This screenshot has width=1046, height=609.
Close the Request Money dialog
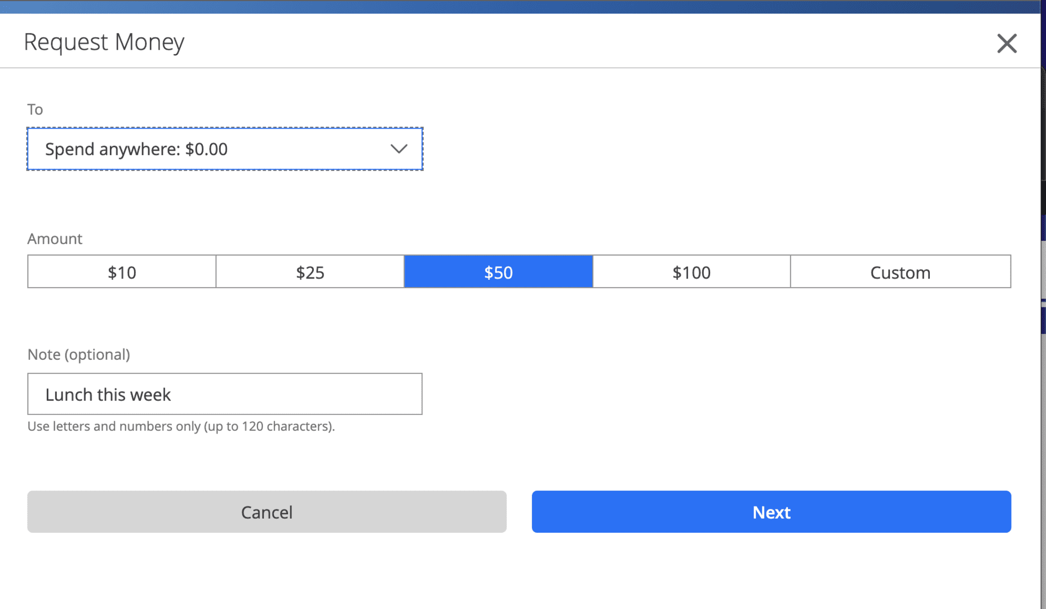pos(1007,43)
